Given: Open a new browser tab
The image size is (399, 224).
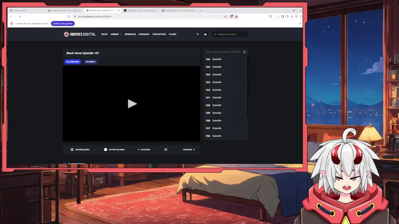Looking at the screenshot, I should pos(200,10).
